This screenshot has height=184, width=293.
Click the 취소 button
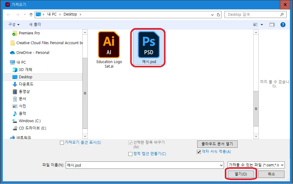tap(271, 174)
